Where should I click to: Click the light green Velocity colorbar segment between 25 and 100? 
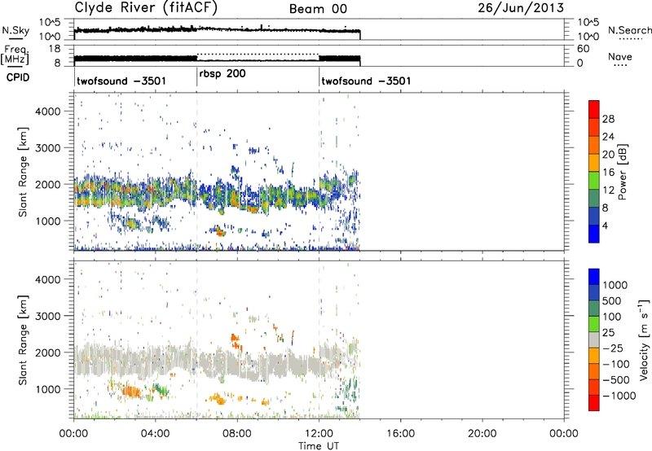(594, 324)
